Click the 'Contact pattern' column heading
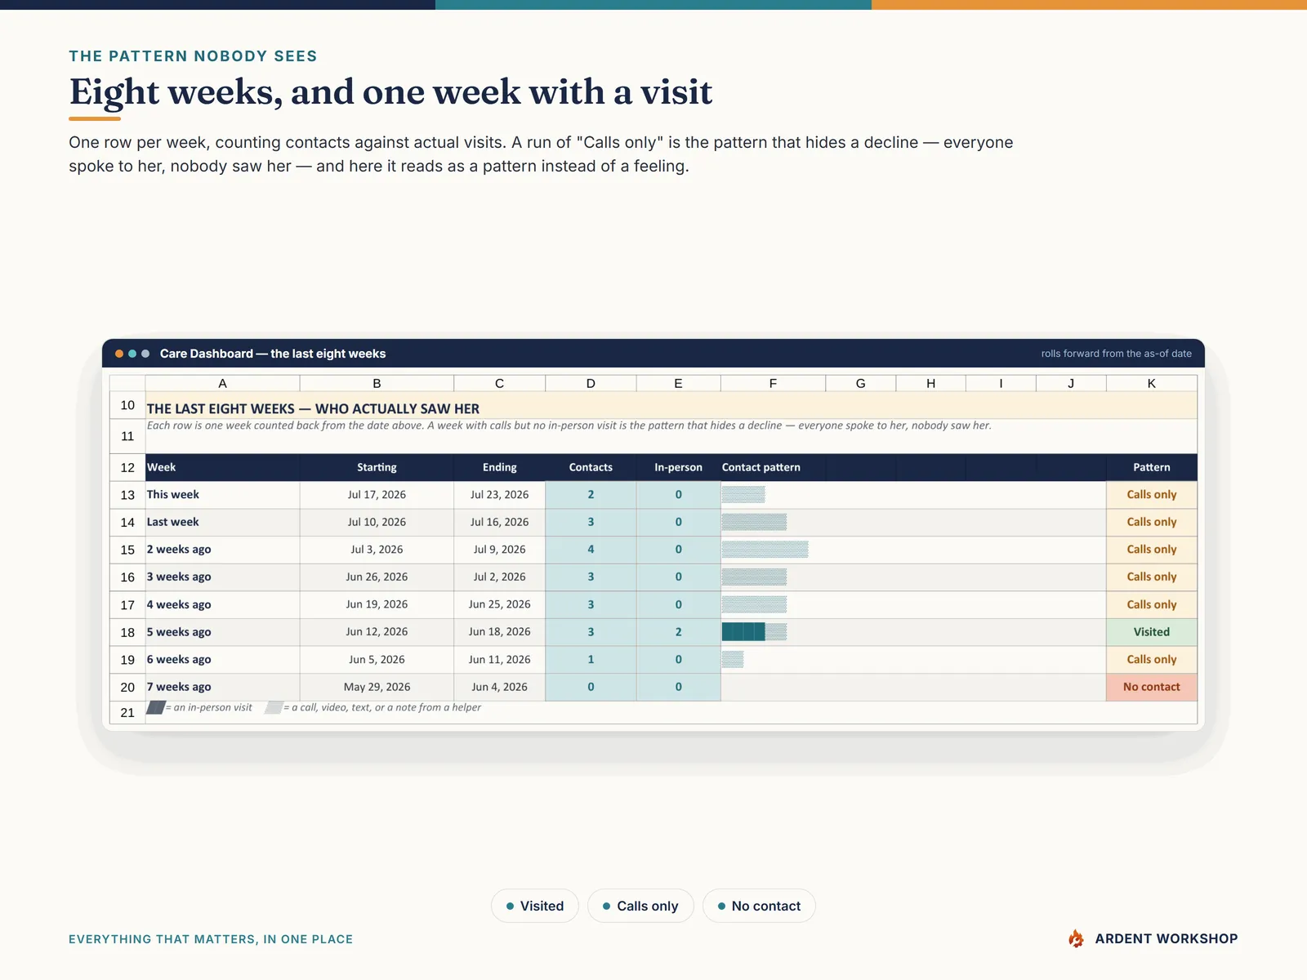 pyautogui.click(x=773, y=467)
